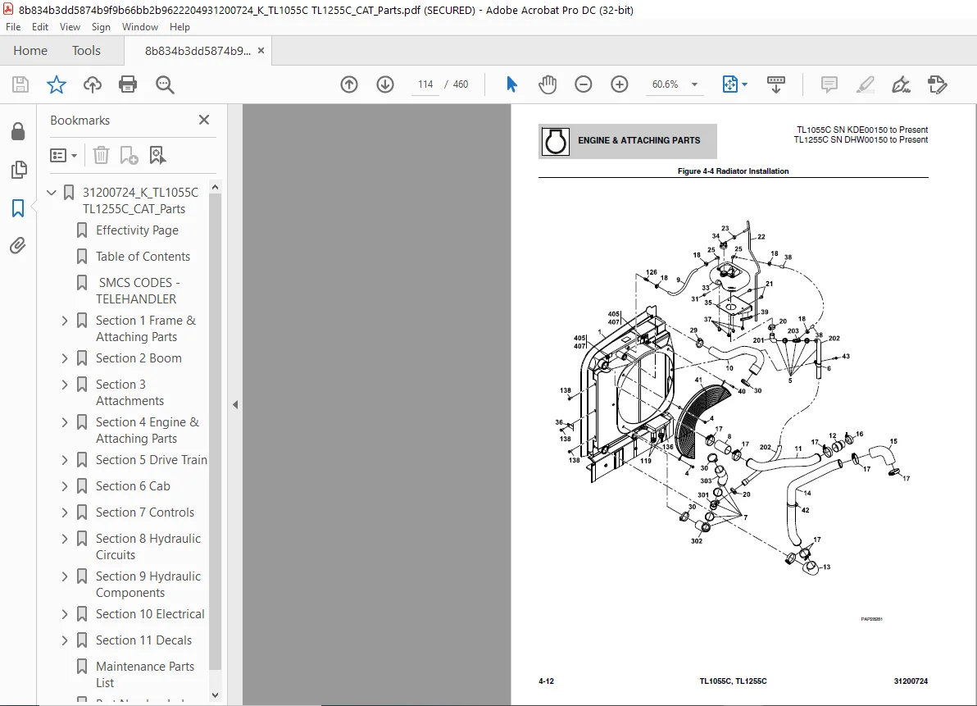Screen dimensions: 977x706
Task: Activate the selection arrow tool
Action: click(x=511, y=84)
